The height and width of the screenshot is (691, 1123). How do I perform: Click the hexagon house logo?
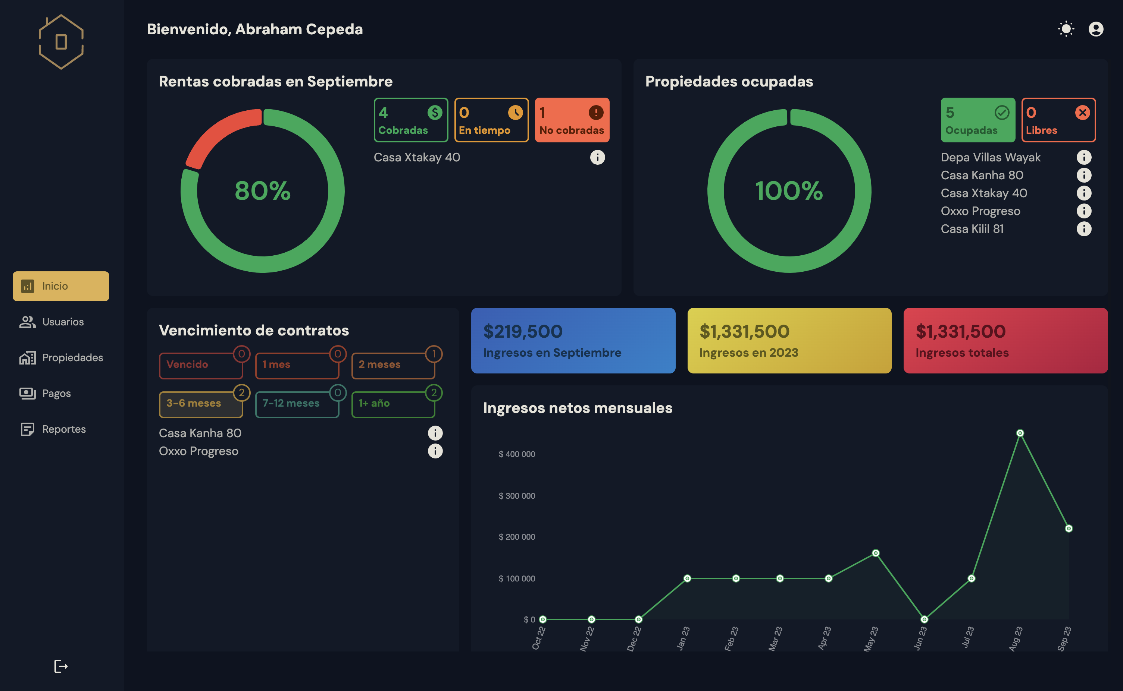pos(61,42)
